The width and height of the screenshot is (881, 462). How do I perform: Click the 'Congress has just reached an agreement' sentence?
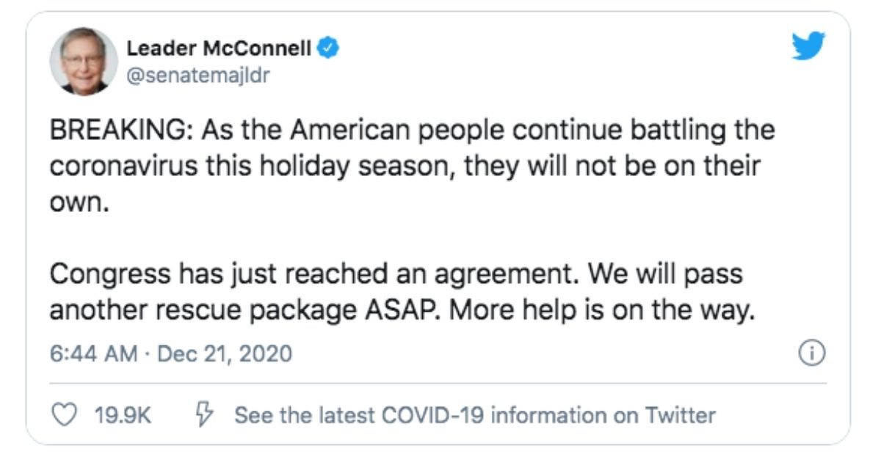317,275
